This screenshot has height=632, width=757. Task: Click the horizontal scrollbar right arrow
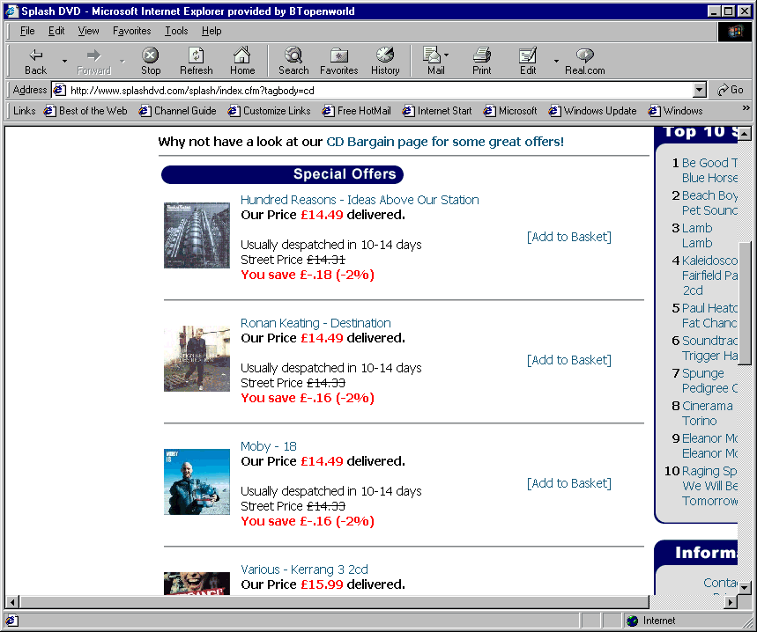point(731,601)
